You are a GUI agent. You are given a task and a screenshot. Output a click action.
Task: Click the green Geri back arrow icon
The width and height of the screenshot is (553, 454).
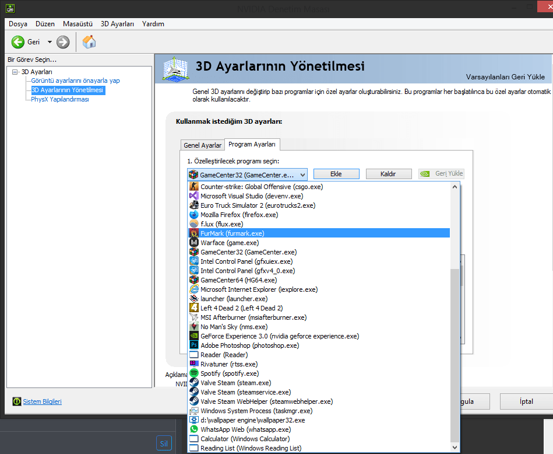[17, 42]
